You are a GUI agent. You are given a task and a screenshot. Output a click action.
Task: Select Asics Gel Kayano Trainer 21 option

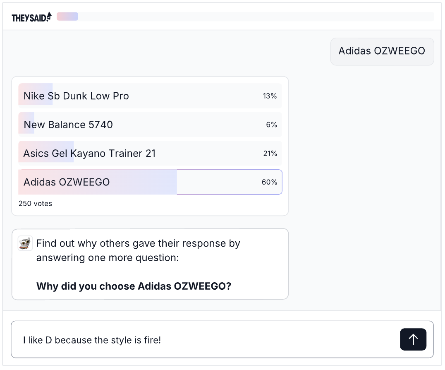[x=89, y=154]
